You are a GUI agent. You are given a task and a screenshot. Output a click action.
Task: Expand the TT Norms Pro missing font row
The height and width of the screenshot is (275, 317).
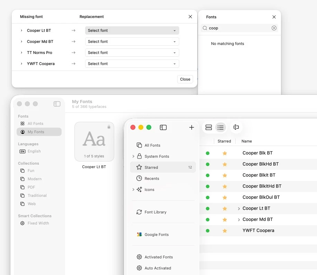click(x=21, y=53)
